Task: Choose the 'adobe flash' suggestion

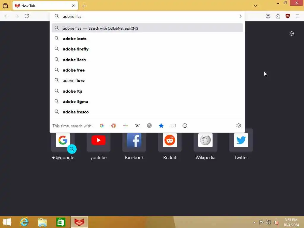Action: [147, 60]
